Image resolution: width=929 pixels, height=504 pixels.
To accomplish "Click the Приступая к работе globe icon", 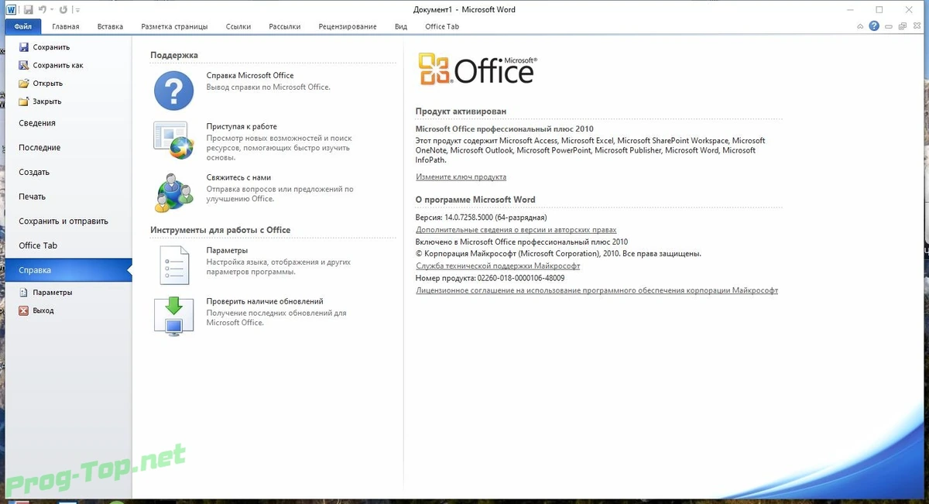I will (173, 140).
